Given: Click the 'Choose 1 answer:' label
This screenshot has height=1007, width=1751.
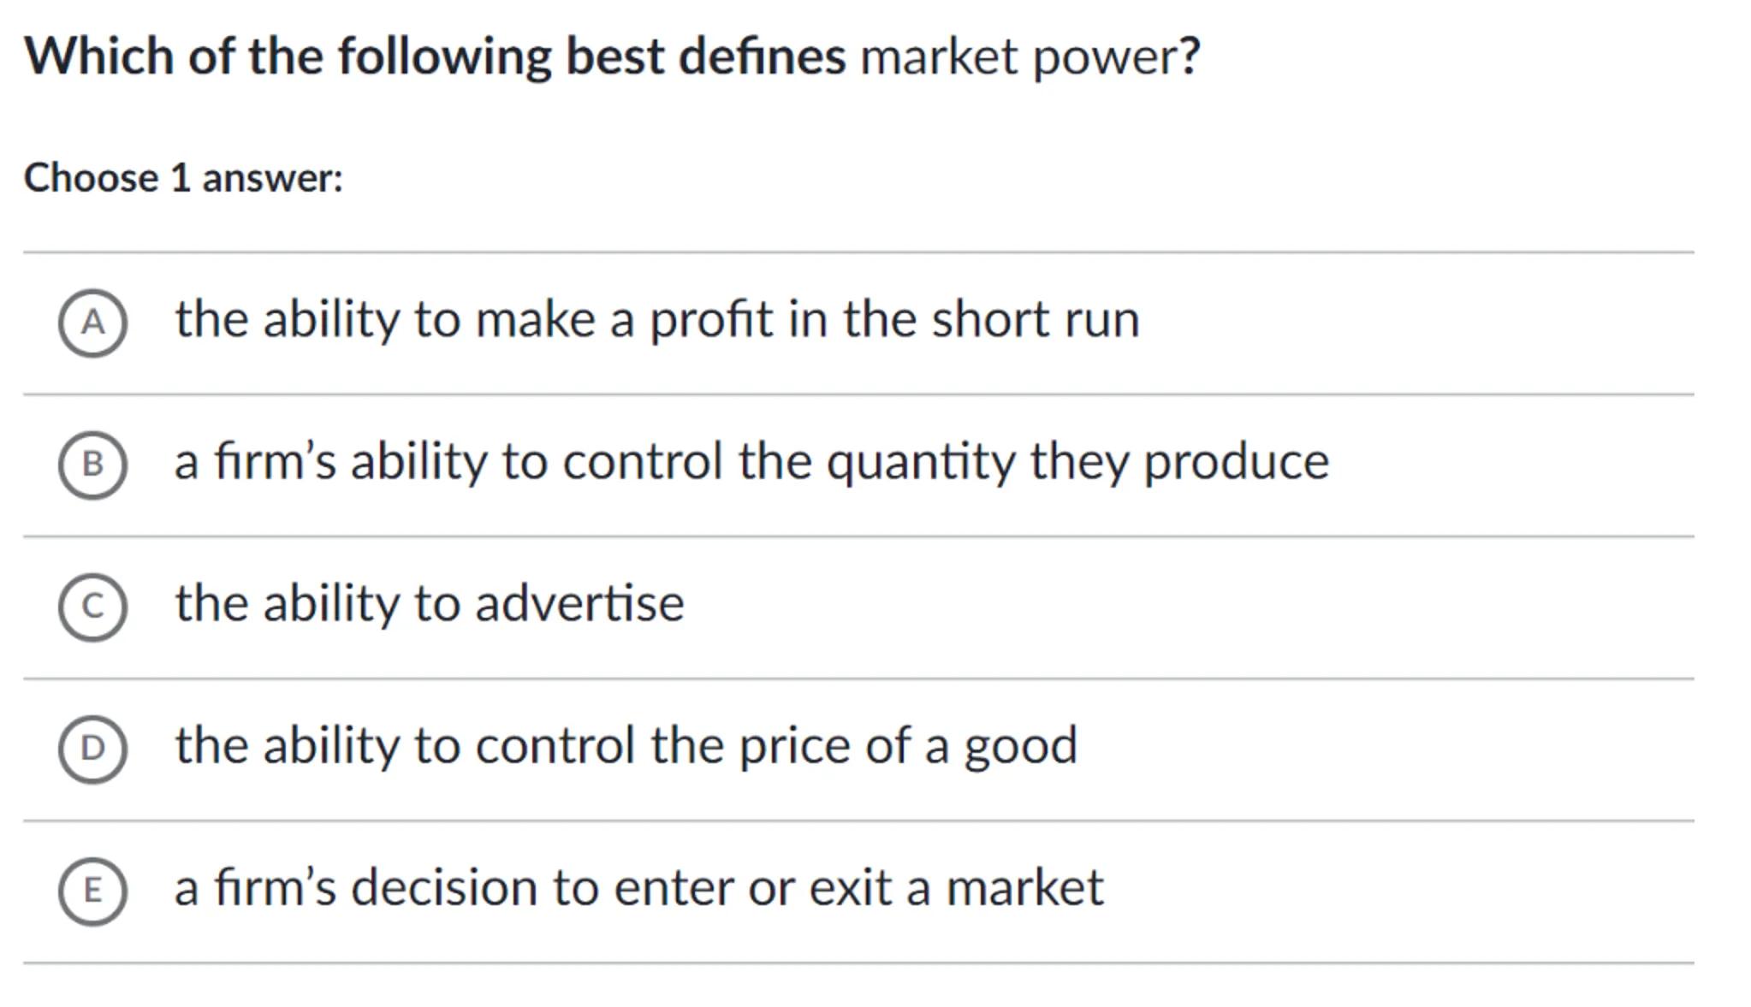Looking at the screenshot, I should point(183,178).
